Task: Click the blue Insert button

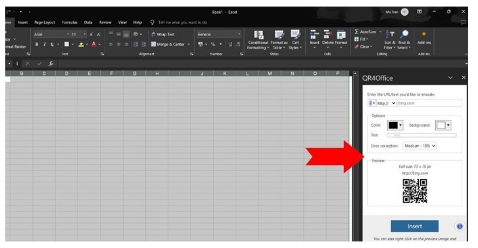Action: (415, 226)
